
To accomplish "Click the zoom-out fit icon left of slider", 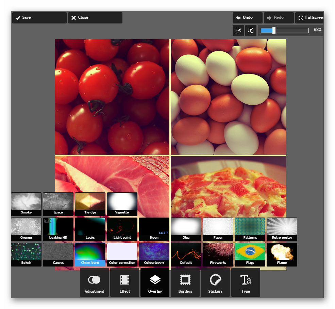I will [x=238, y=30].
